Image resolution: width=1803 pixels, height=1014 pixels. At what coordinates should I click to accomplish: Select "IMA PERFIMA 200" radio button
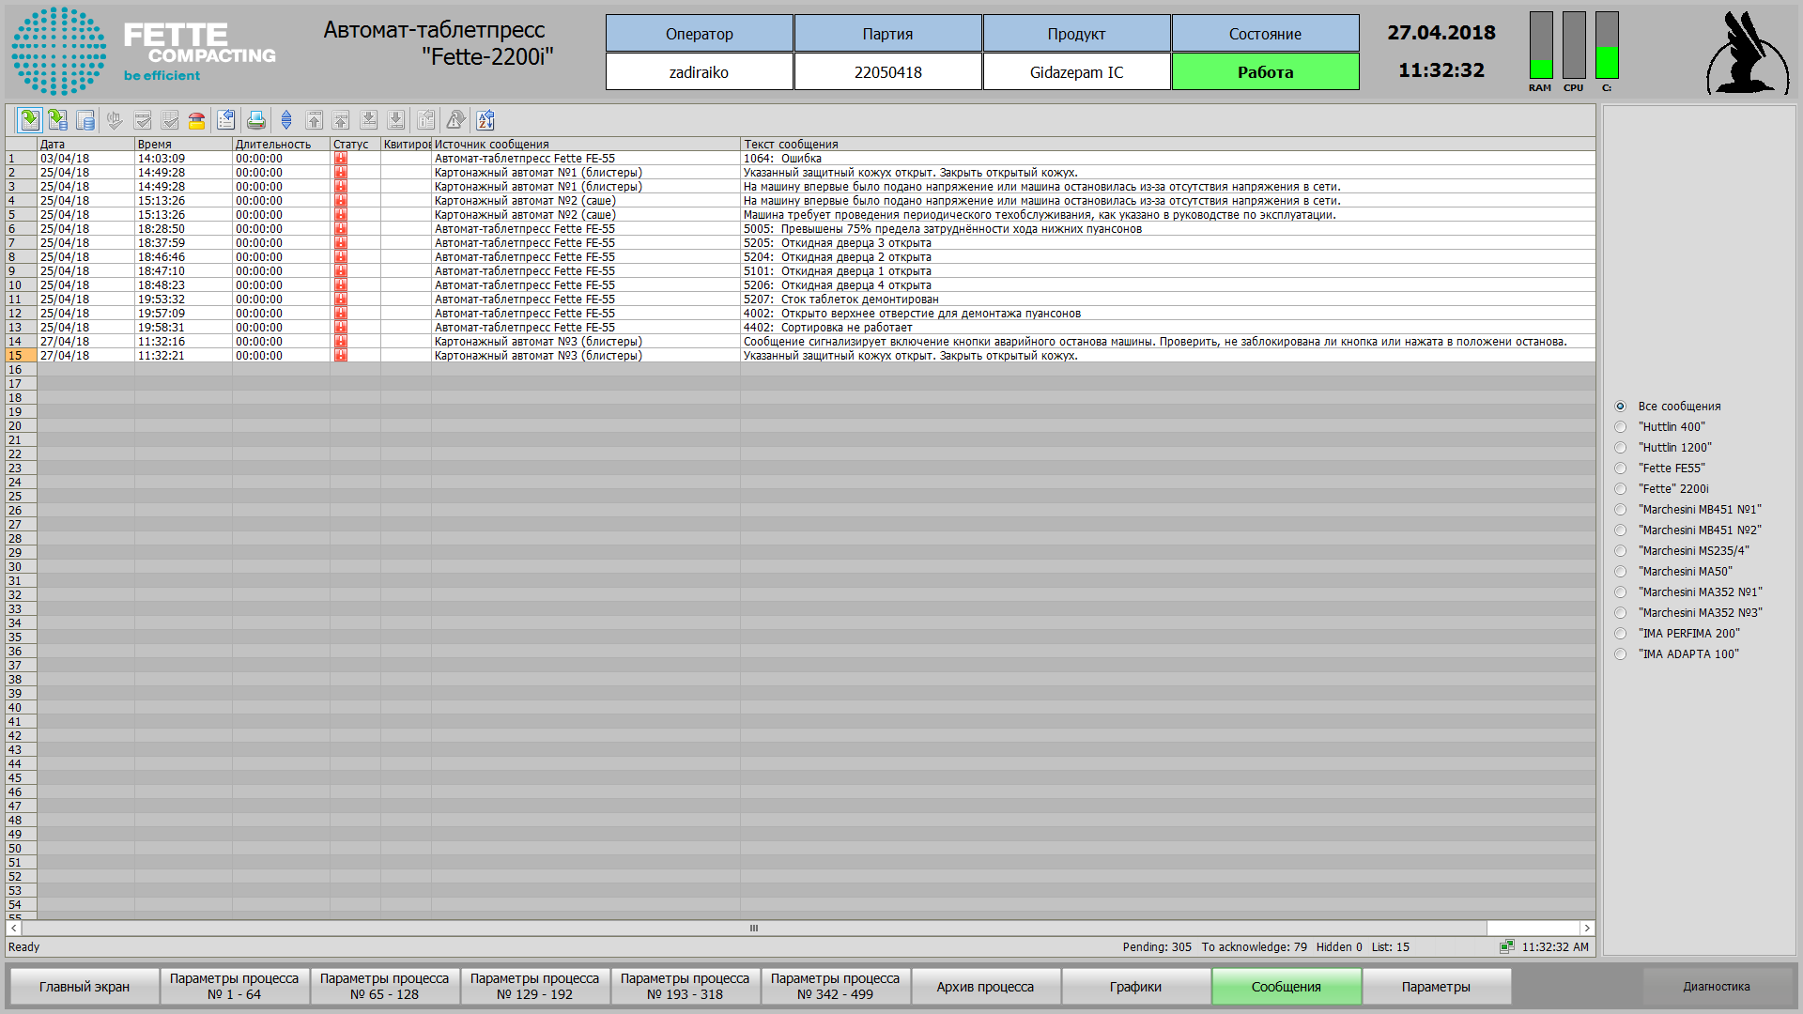coord(1621,634)
